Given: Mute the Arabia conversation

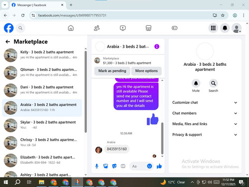Looking at the screenshot, I should point(196,83).
